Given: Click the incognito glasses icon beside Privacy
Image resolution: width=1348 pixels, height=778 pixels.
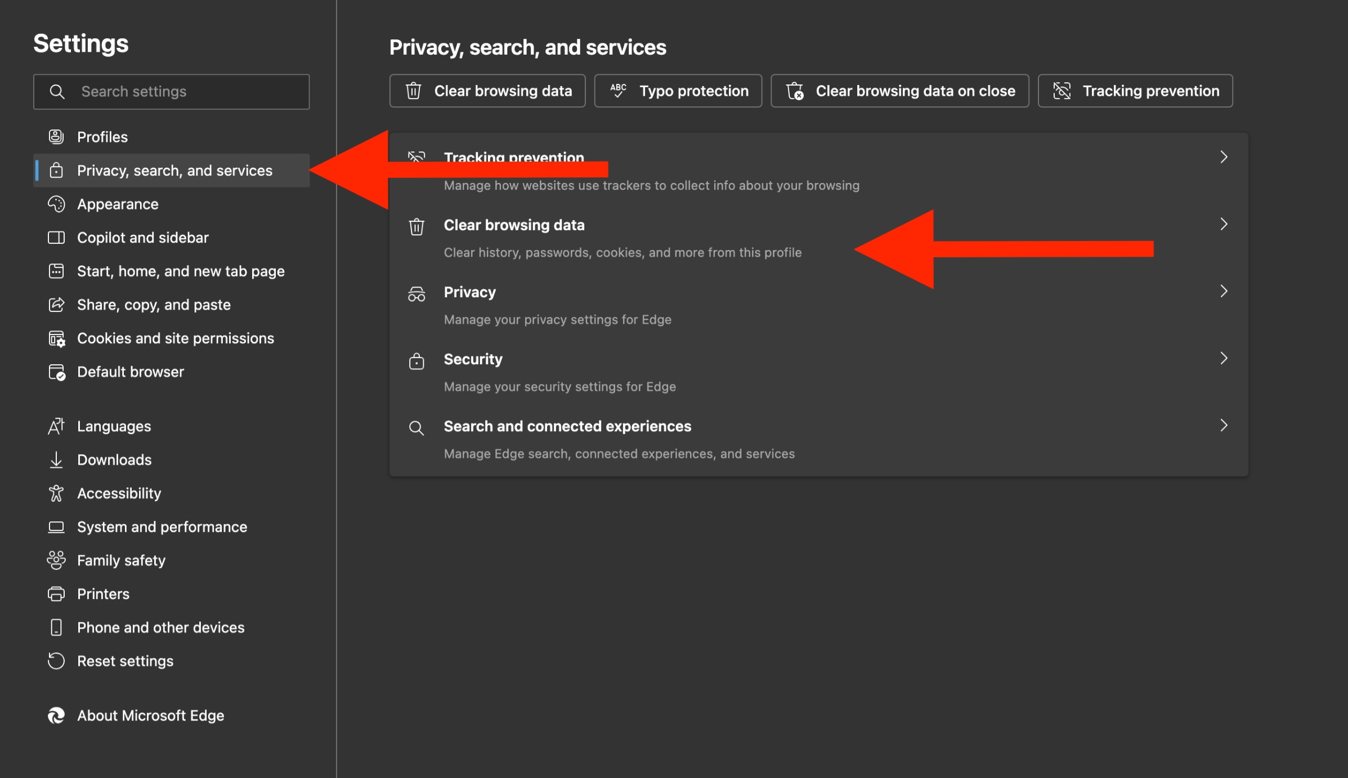Looking at the screenshot, I should coord(417,294).
